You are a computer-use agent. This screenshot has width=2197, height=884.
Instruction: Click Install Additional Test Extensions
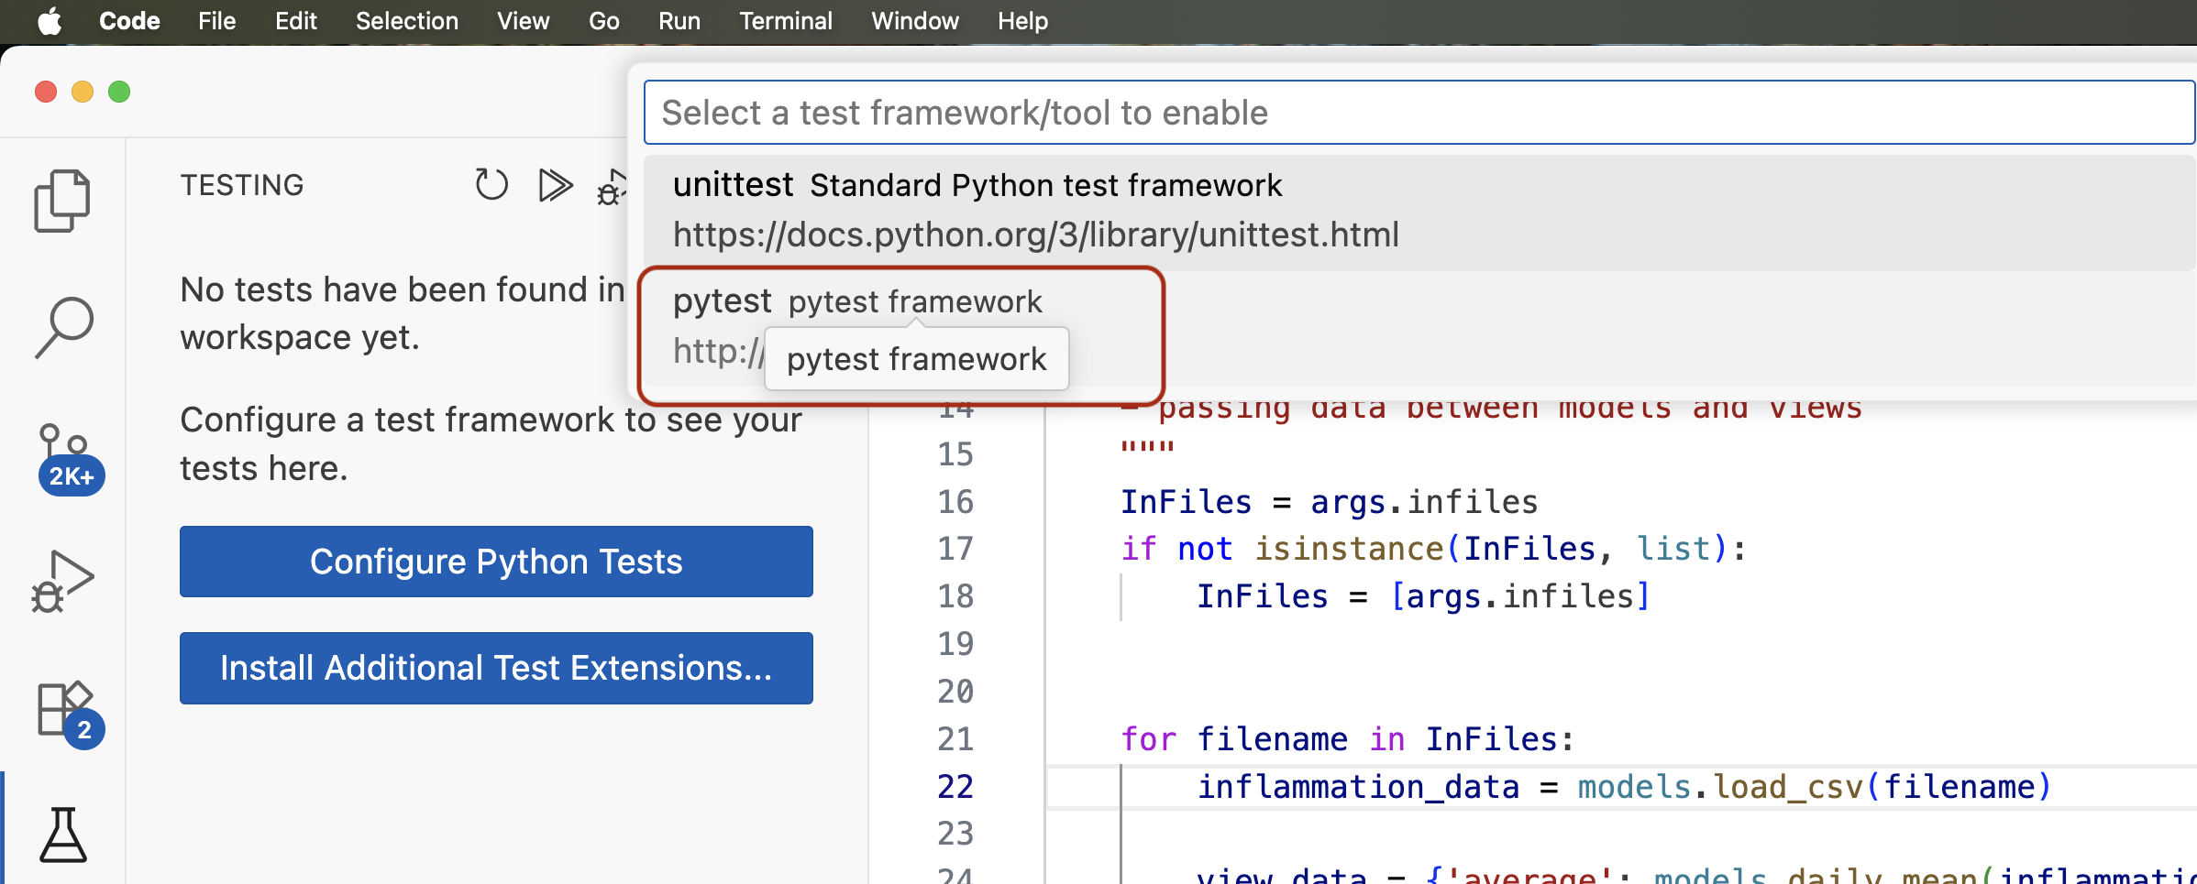tap(496, 668)
